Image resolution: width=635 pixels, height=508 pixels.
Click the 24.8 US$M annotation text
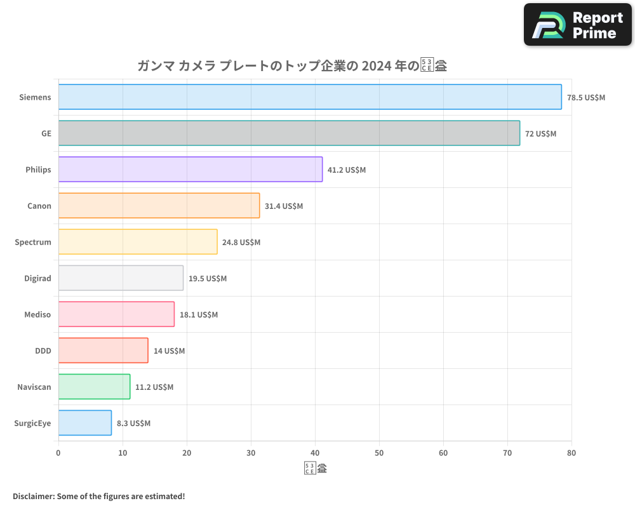(x=241, y=242)
